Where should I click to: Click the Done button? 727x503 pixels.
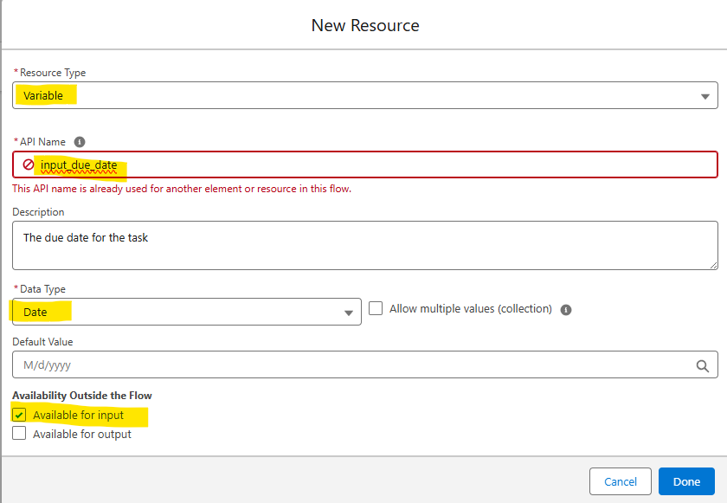tap(686, 481)
